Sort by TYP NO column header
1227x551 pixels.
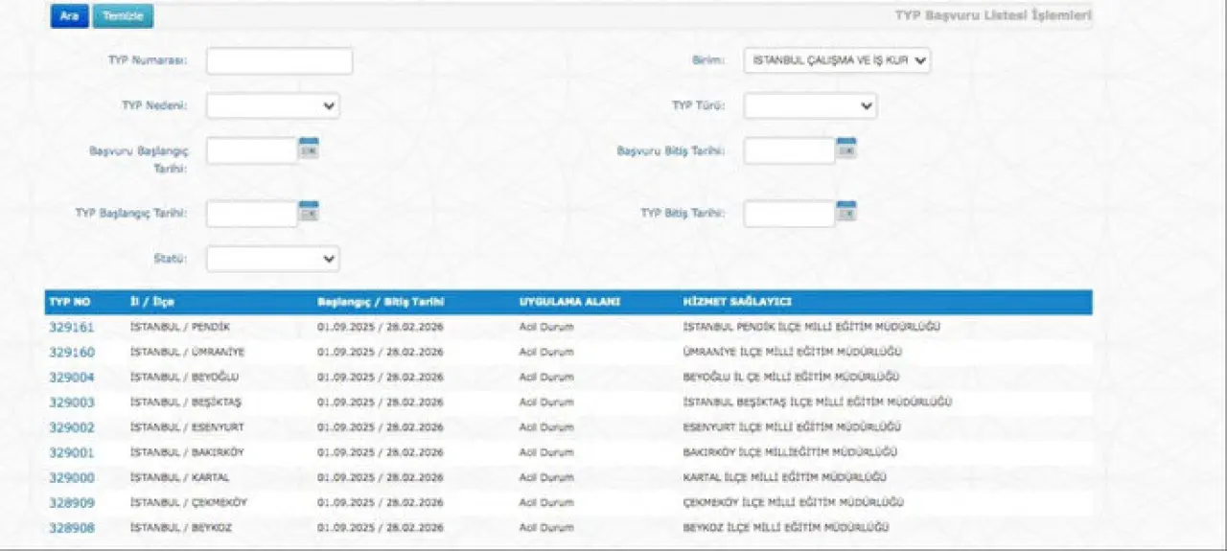click(x=69, y=302)
